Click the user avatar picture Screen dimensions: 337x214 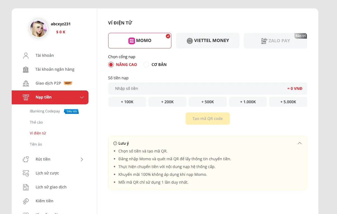pyautogui.click(x=39, y=28)
